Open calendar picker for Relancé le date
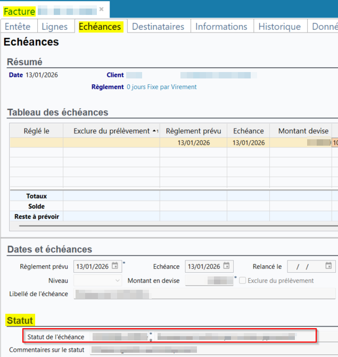 click(329, 266)
